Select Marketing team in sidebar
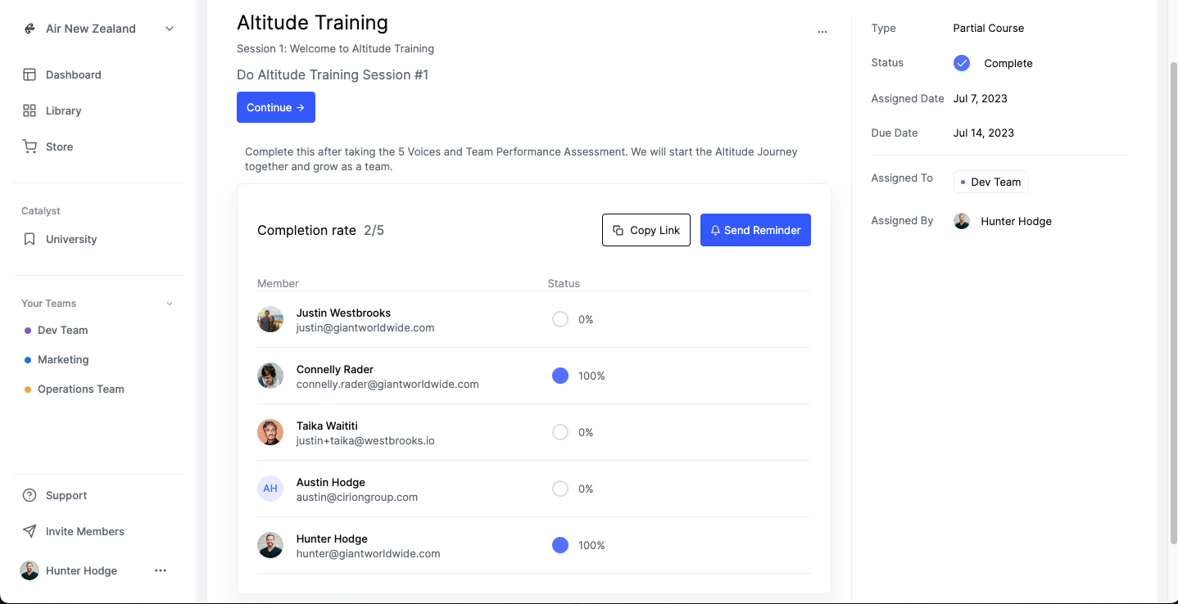This screenshot has width=1178, height=604. tap(63, 359)
